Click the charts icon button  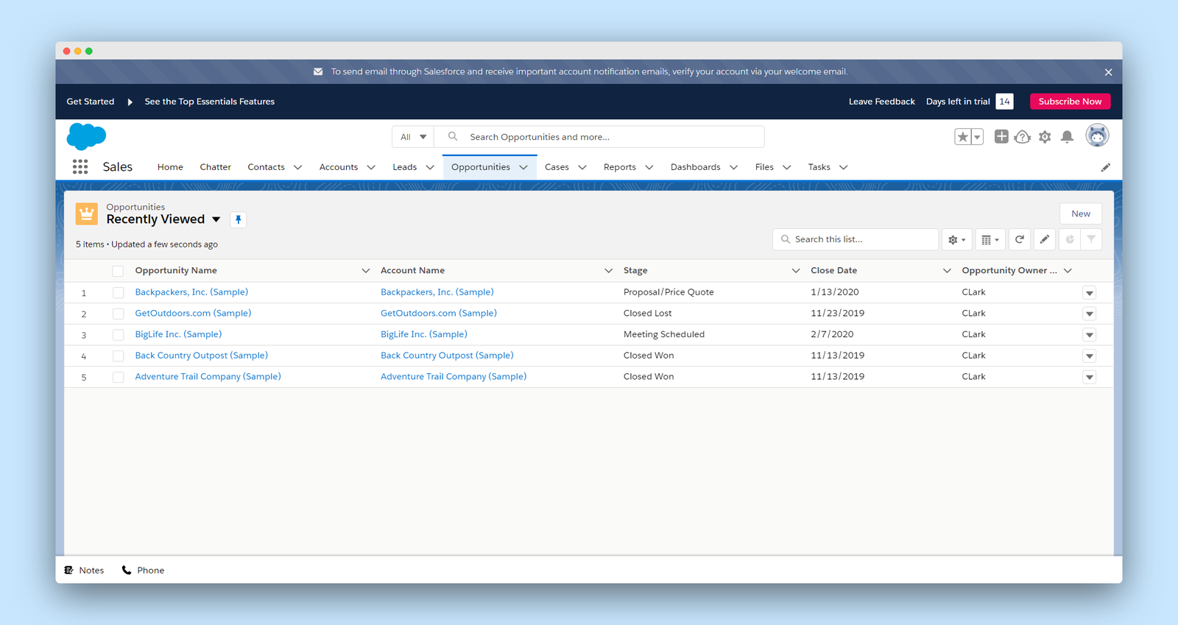tap(1070, 239)
